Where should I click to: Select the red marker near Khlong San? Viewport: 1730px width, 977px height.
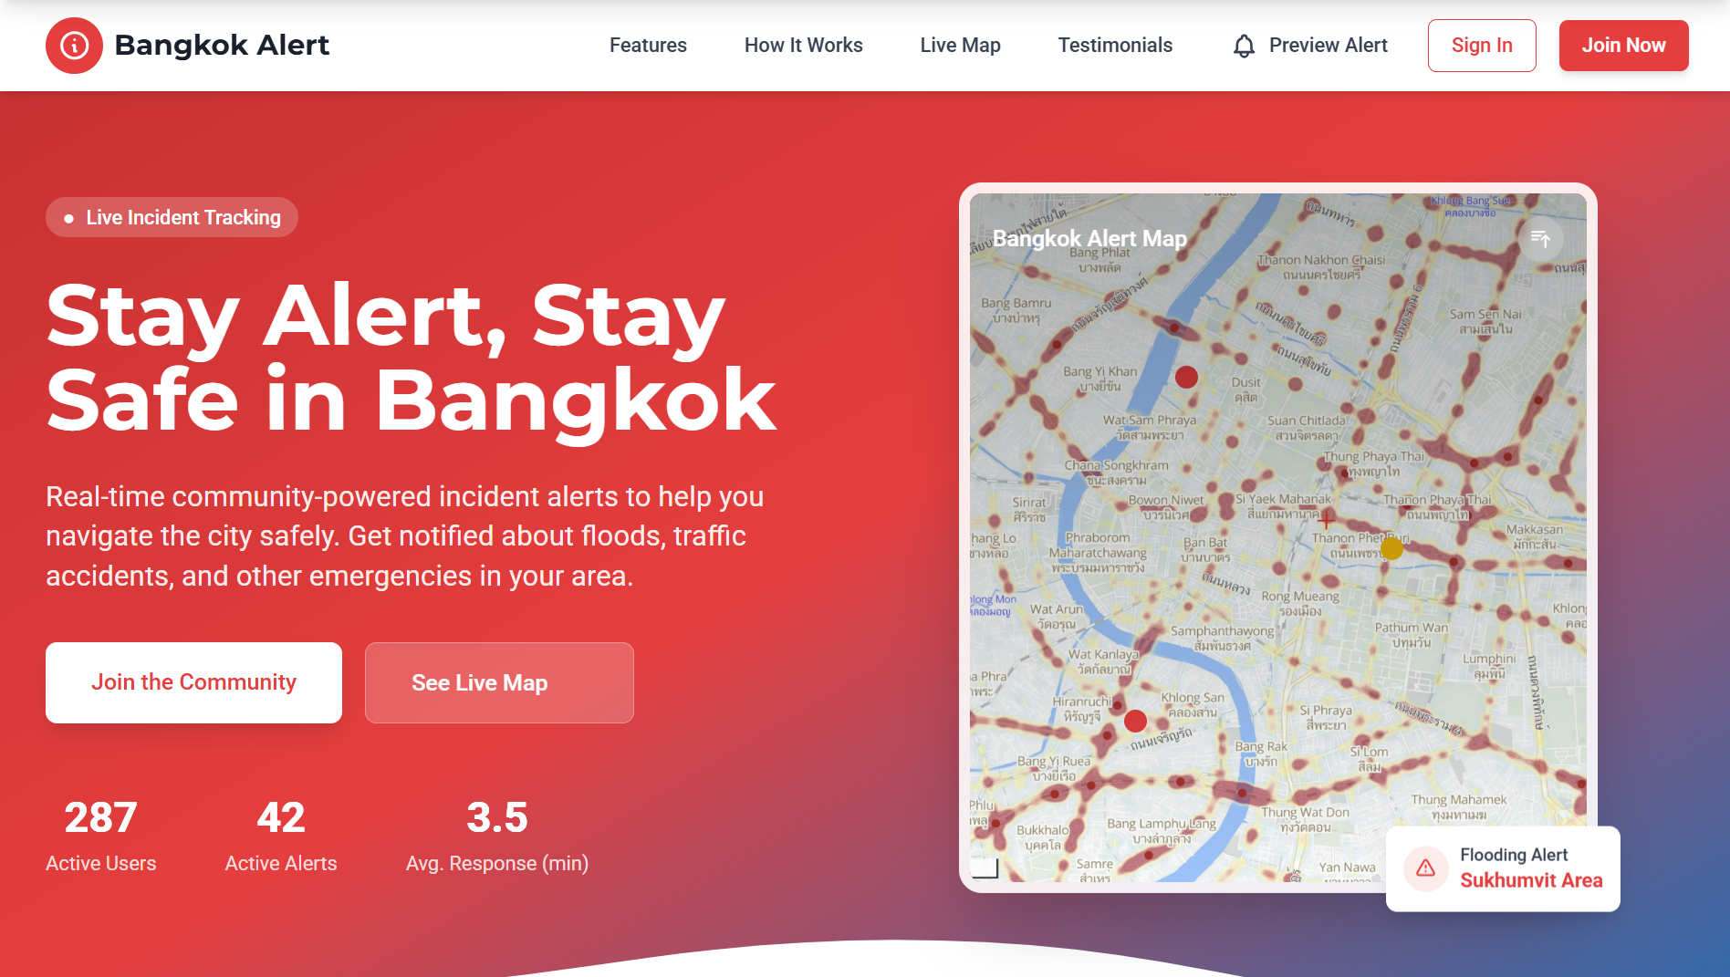tap(1135, 721)
